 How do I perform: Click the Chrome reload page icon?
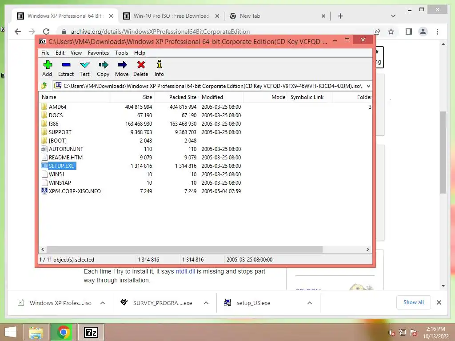click(46, 32)
